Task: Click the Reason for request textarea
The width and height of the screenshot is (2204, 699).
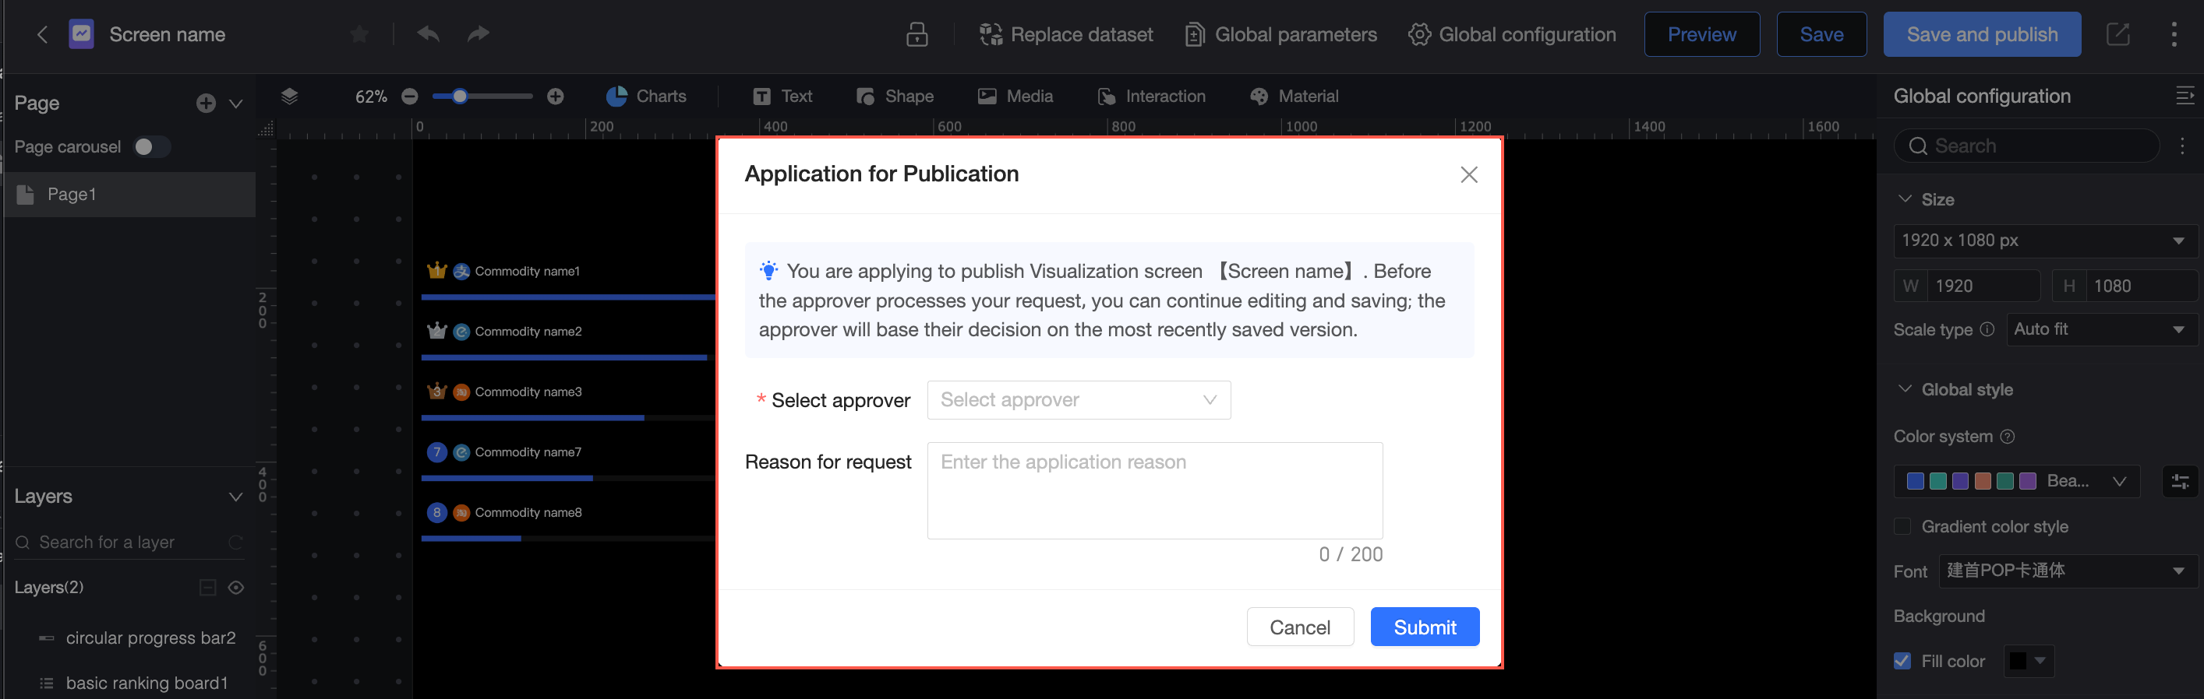Action: pyautogui.click(x=1154, y=490)
